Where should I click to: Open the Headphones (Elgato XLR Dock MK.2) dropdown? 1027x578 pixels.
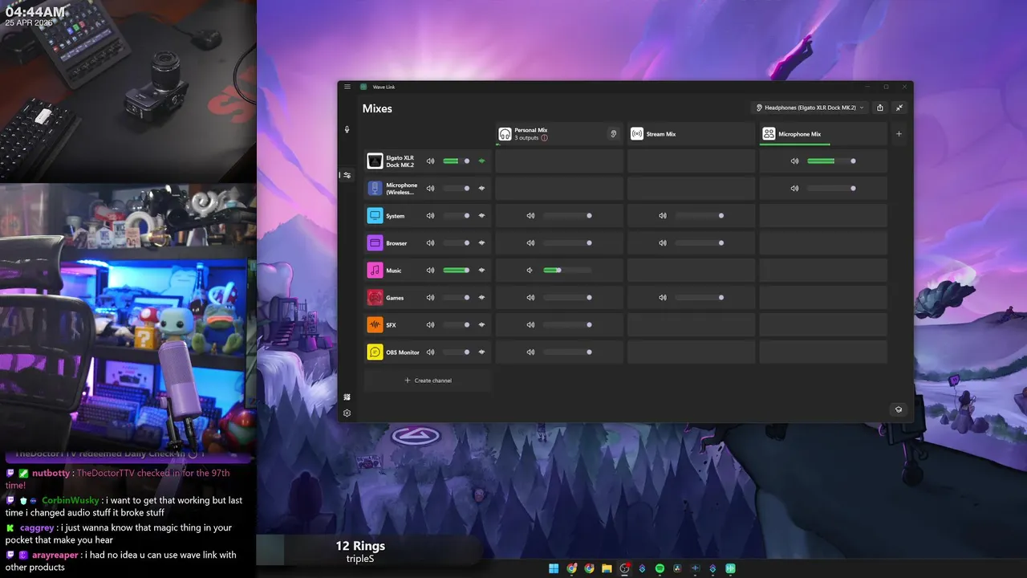pos(810,108)
